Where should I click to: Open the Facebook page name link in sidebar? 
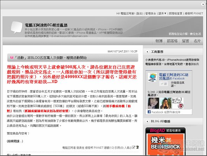[x=174, y=77]
